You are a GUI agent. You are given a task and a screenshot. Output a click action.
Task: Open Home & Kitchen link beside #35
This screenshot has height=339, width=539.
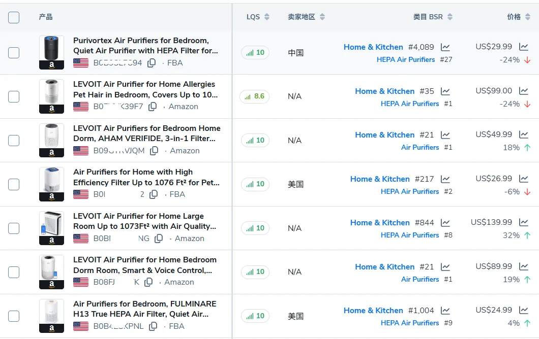click(x=384, y=91)
